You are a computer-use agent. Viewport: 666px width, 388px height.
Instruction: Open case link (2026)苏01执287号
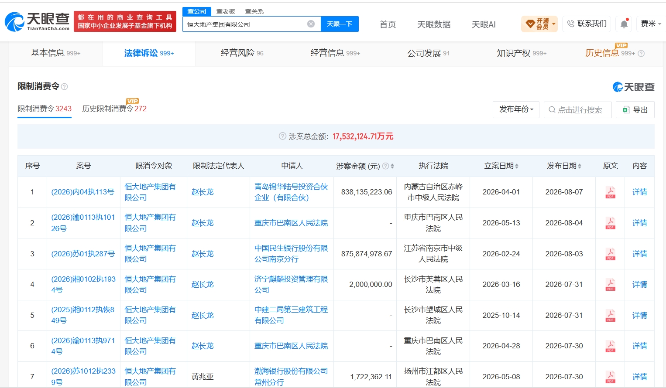(83, 254)
